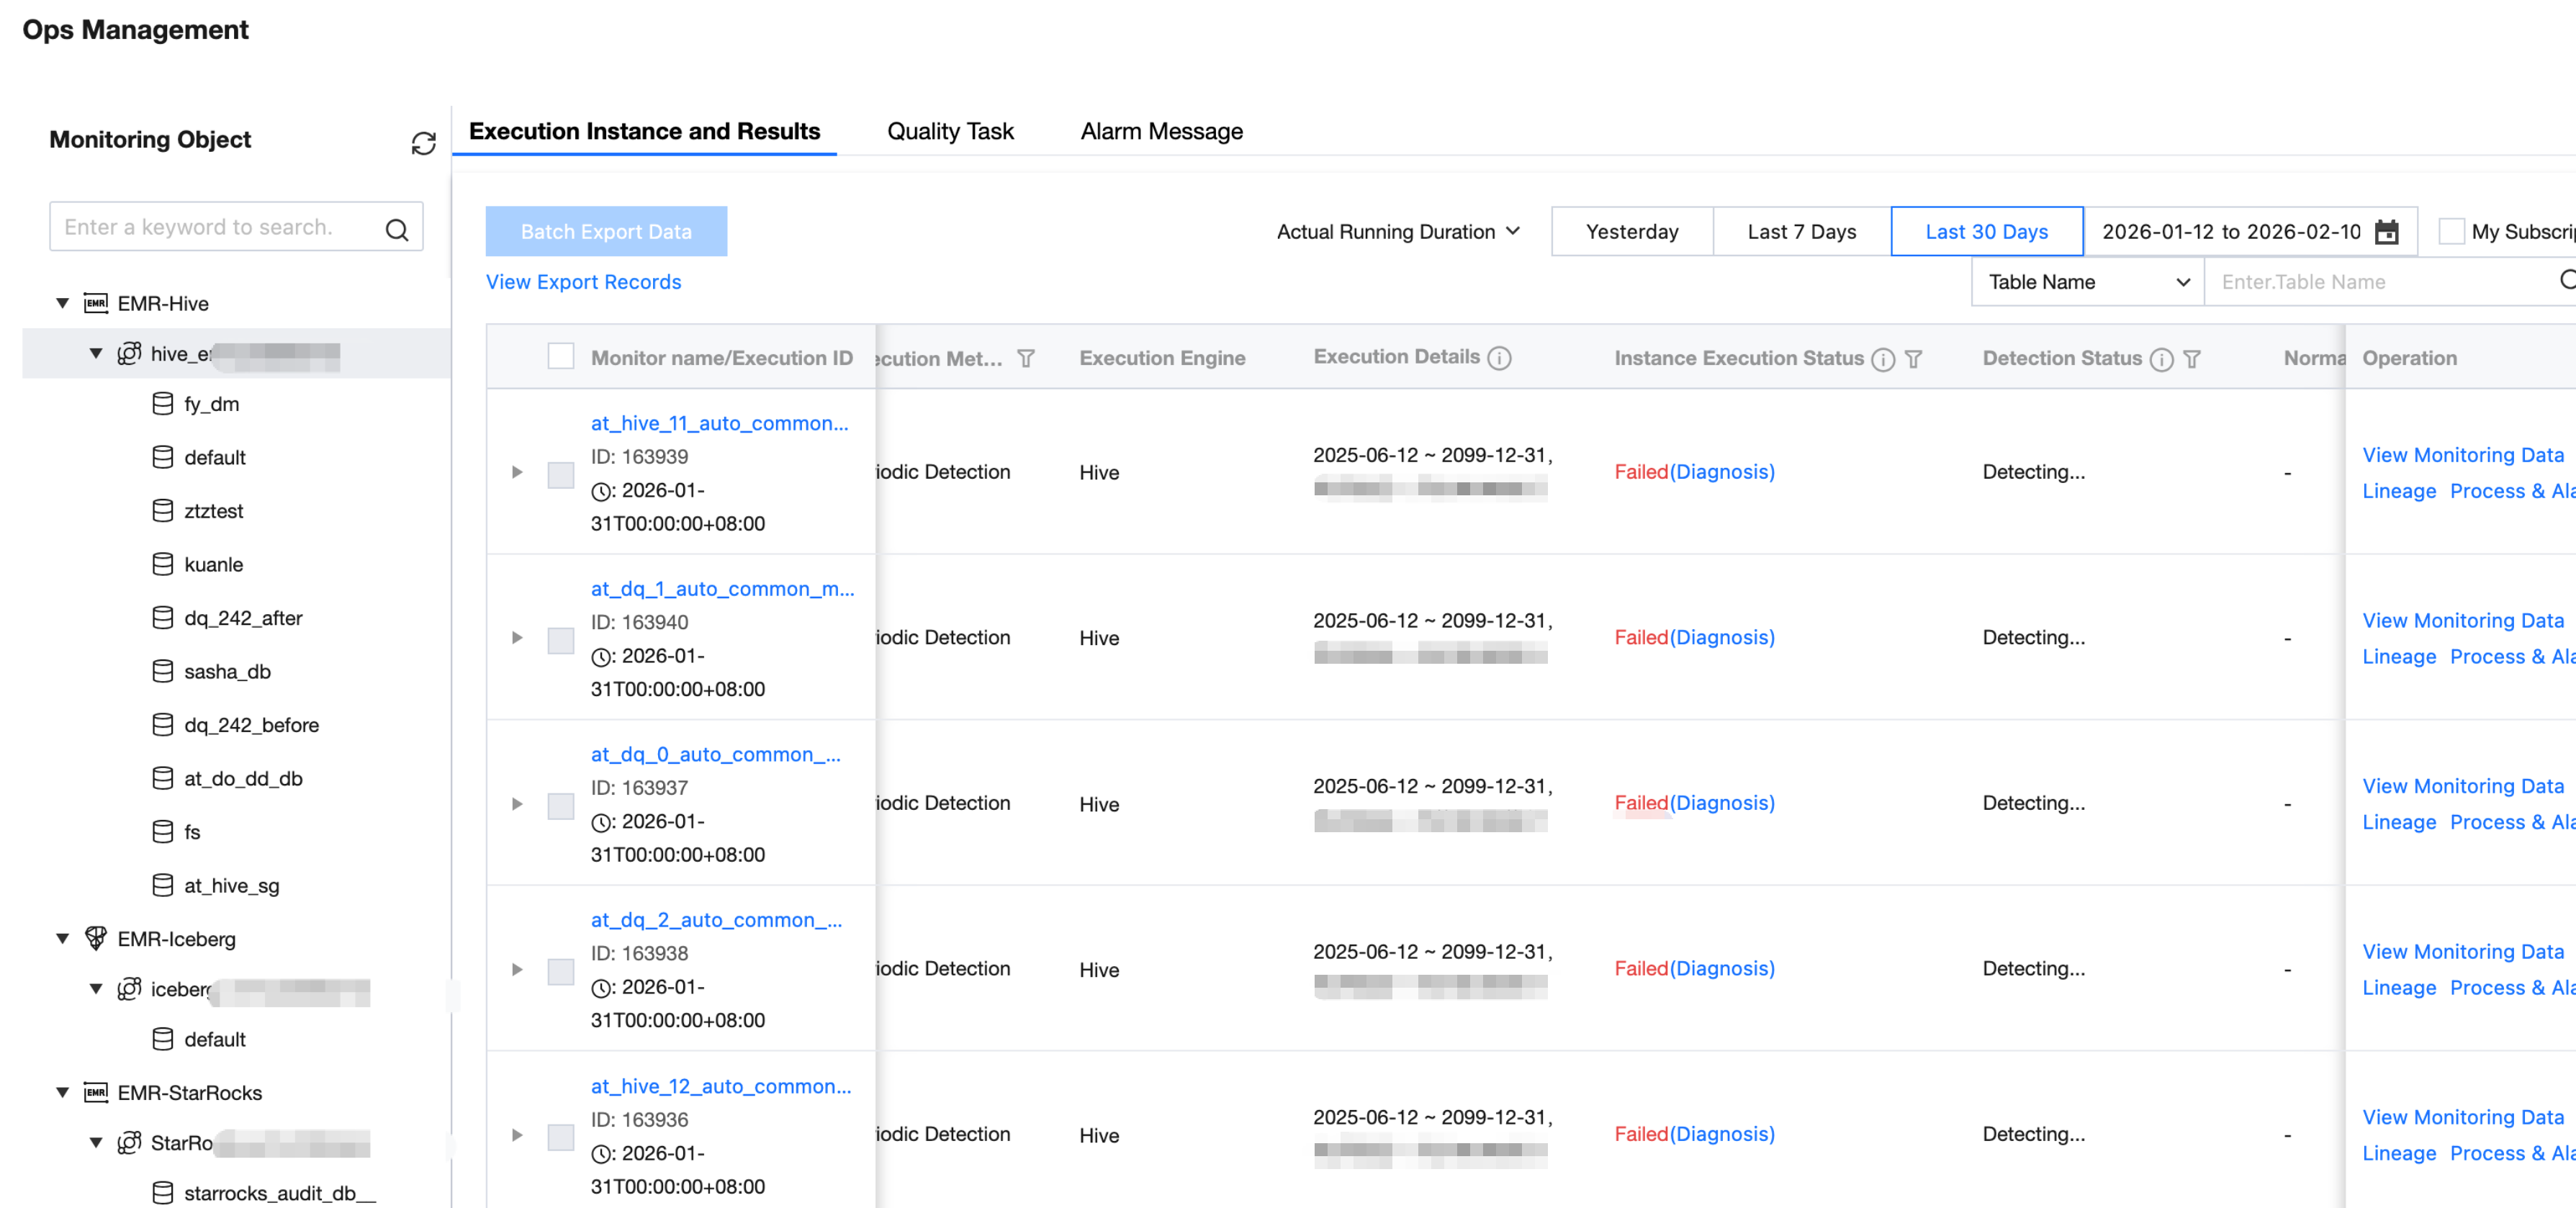Click the fy_dm database icon

coord(162,404)
